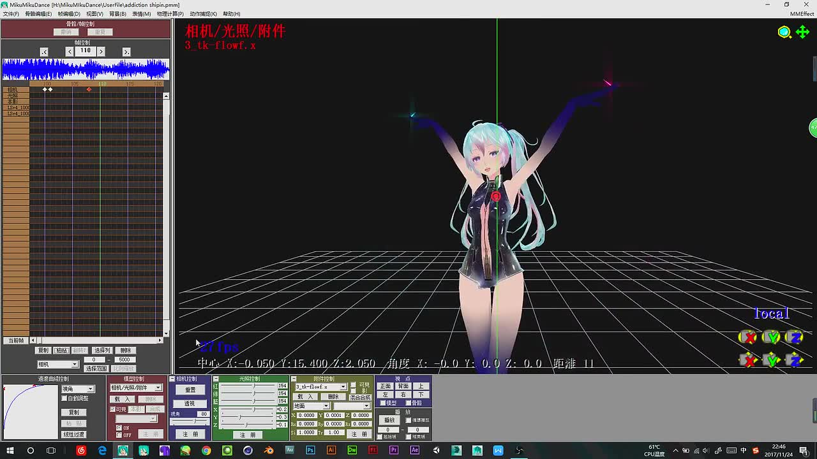Viewport: 817px width, 459px height.
Task: Click the 重置 camera reset button
Action: coord(190,390)
